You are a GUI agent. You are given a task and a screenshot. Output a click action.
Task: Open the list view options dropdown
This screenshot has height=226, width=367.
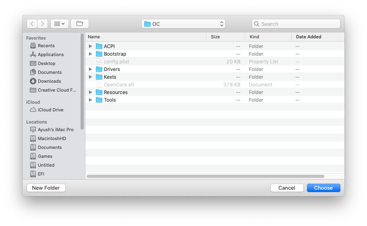[x=60, y=24]
